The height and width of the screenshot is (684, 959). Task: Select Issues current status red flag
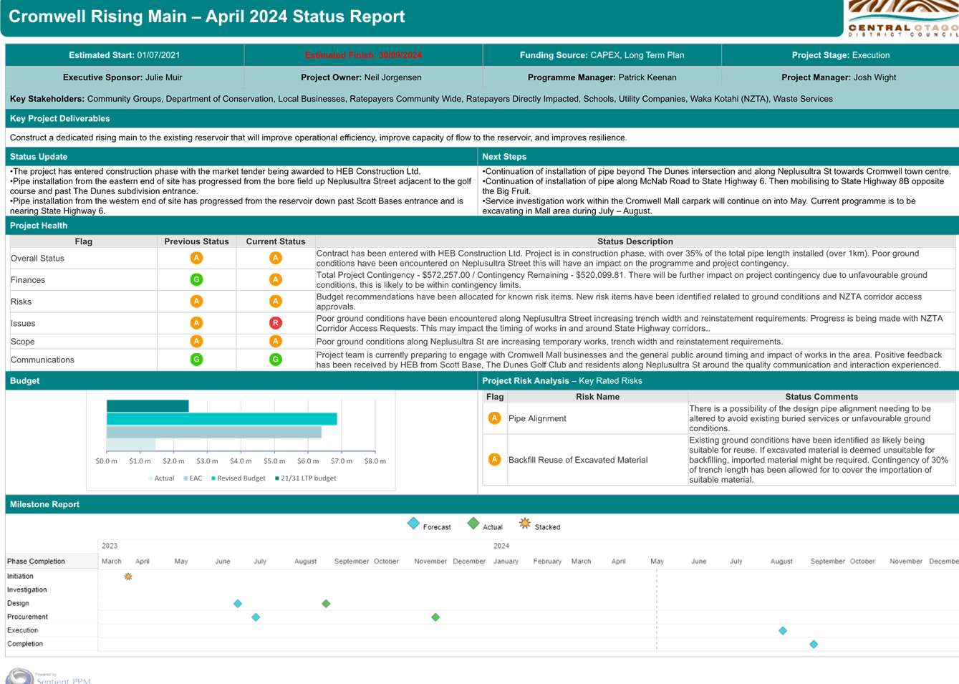[x=275, y=323]
